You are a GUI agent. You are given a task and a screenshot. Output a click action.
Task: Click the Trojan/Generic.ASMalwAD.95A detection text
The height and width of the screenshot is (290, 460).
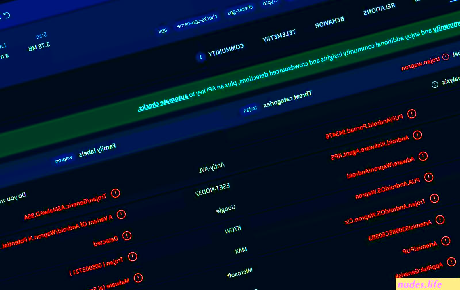pyautogui.click(x=65, y=207)
